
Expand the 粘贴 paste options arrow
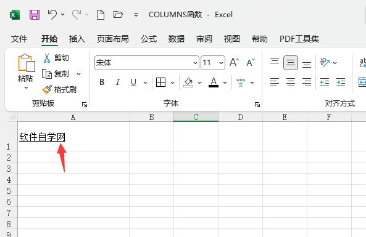(x=26, y=88)
